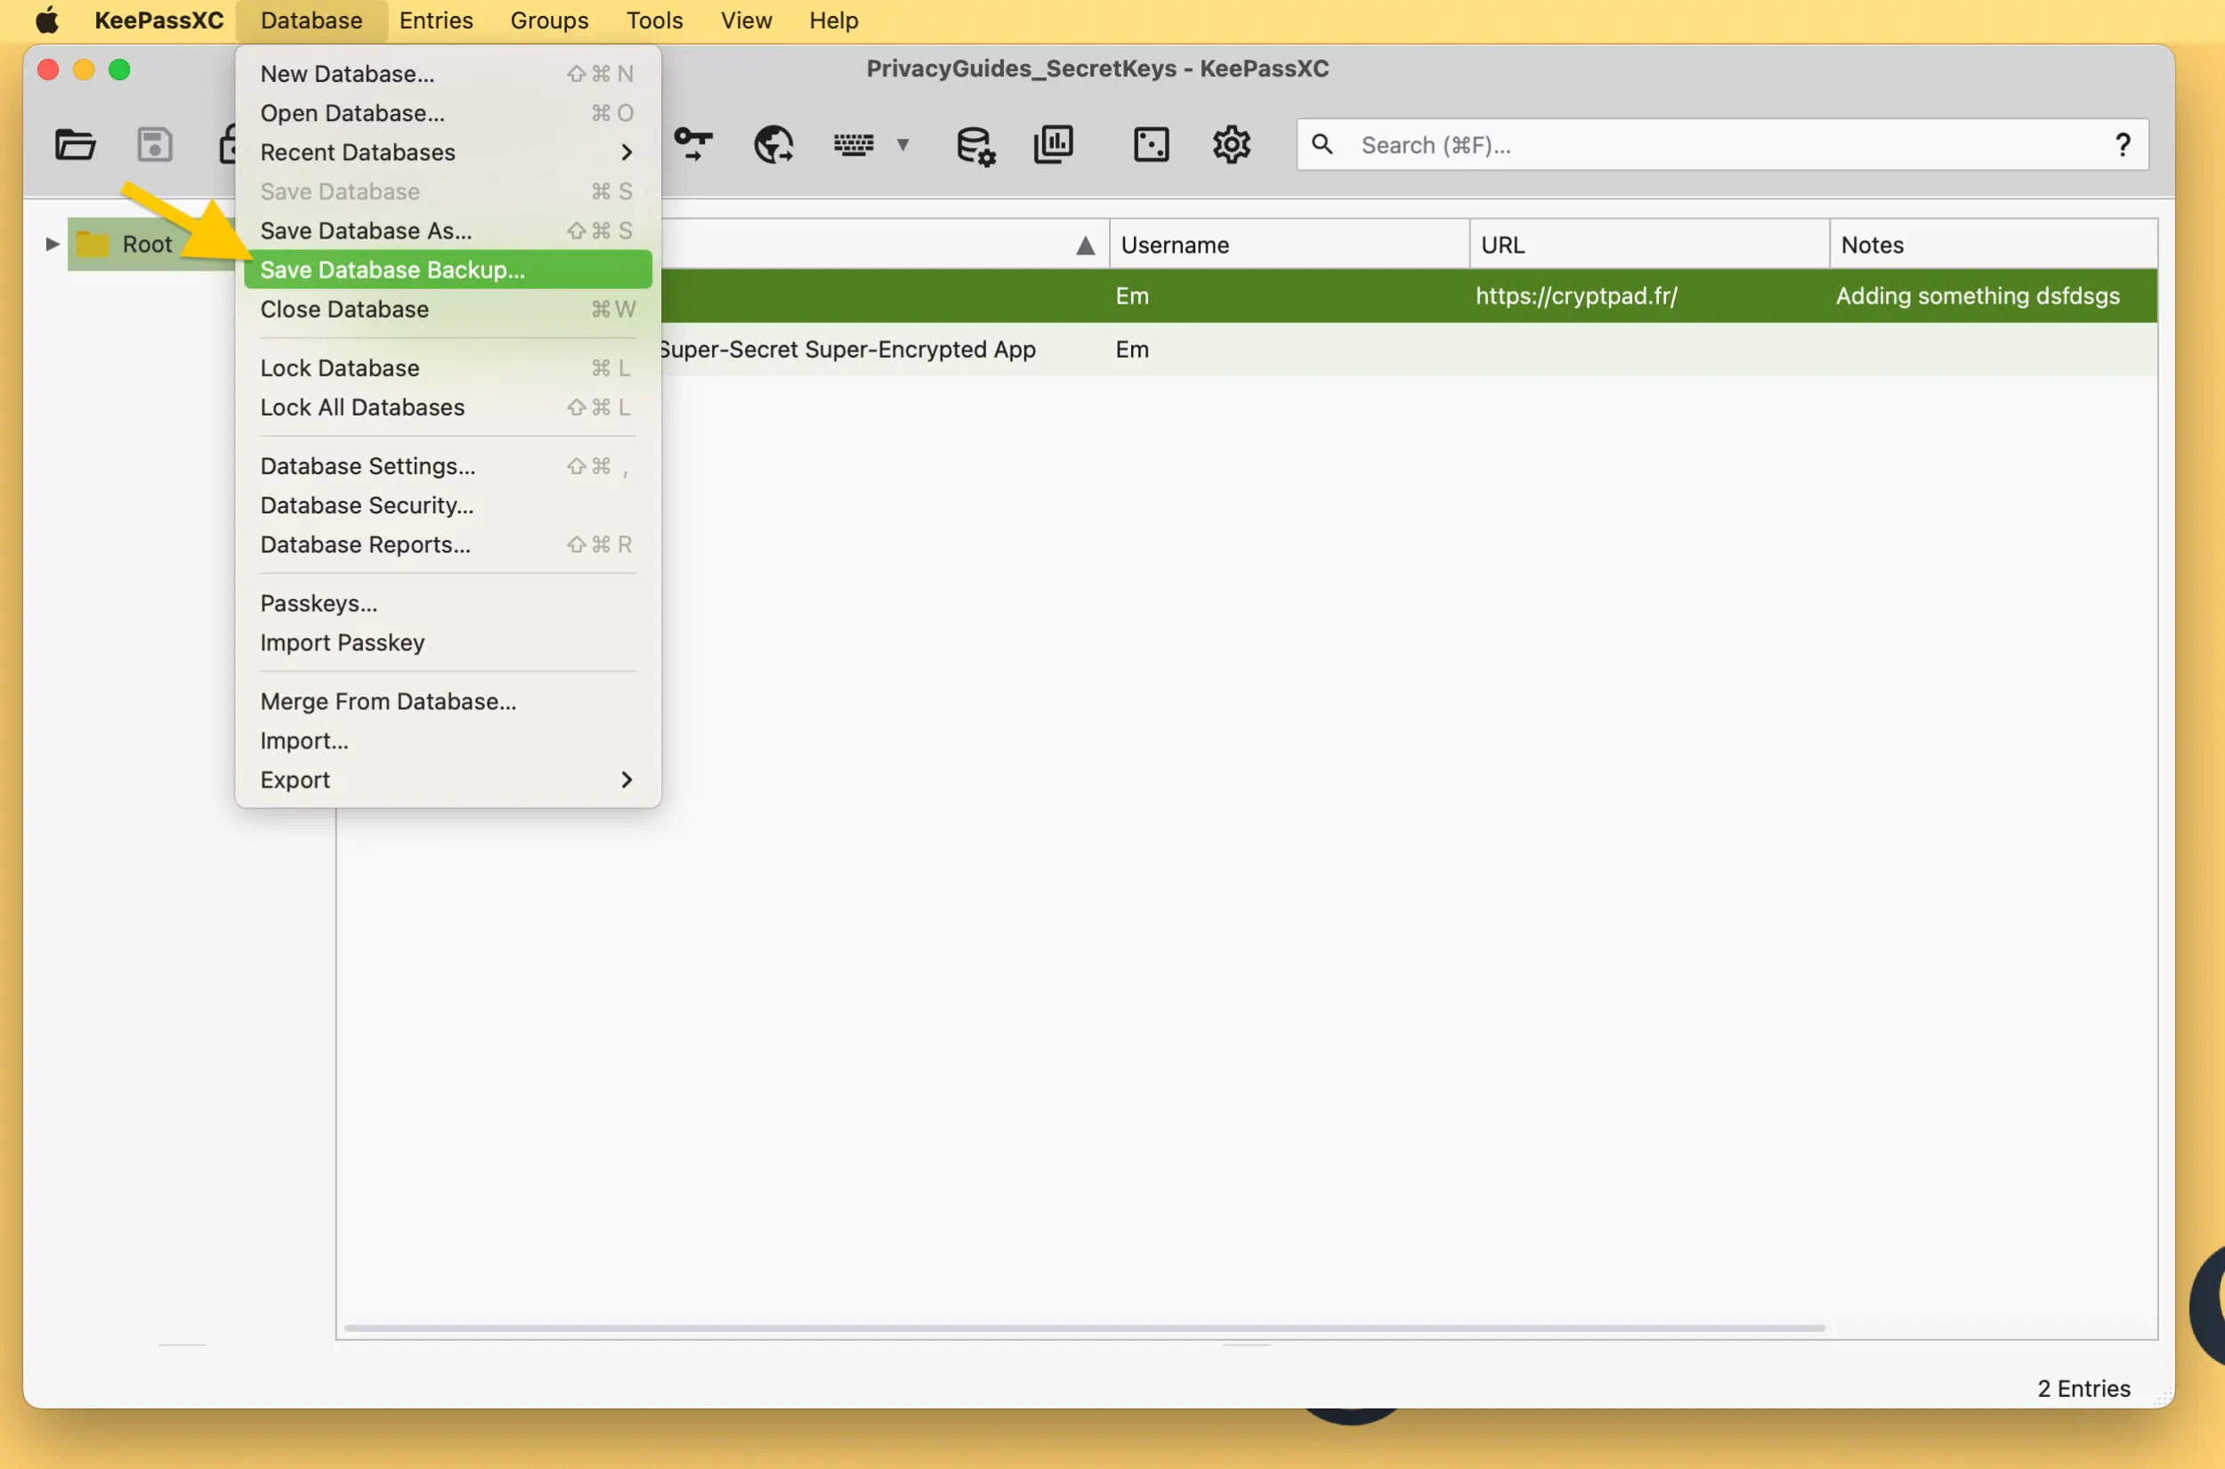Click the copy URL globe icon
Image resolution: width=2225 pixels, height=1469 pixels.
pos(773,145)
